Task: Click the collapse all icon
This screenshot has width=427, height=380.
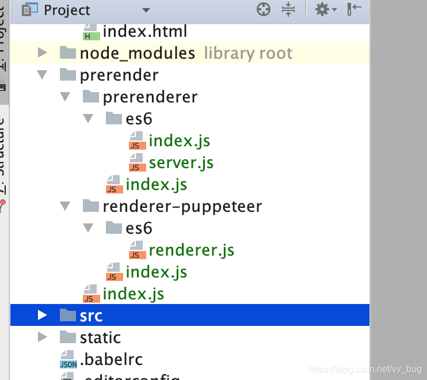Action: coord(288,10)
